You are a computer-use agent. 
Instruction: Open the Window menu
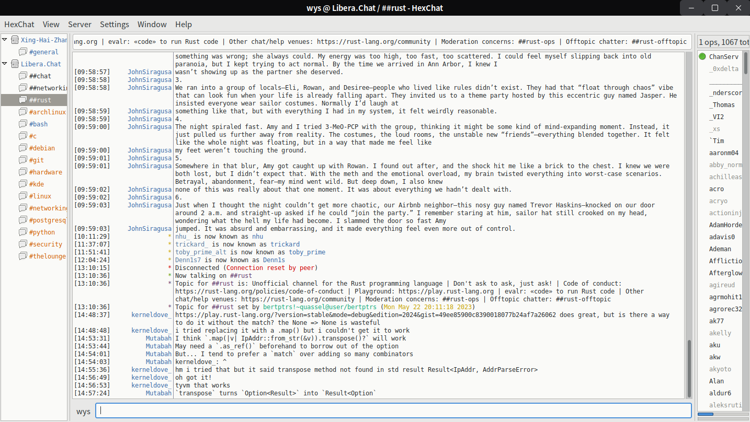pos(152,24)
